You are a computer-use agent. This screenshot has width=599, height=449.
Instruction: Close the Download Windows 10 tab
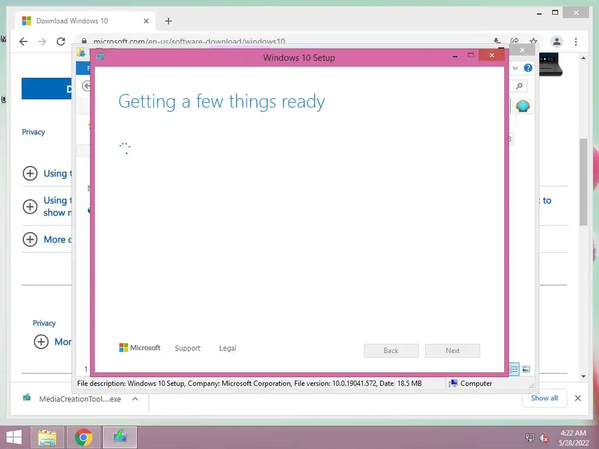[x=146, y=21]
